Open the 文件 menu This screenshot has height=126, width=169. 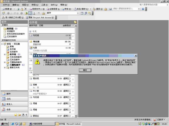click(x=6, y=5)
